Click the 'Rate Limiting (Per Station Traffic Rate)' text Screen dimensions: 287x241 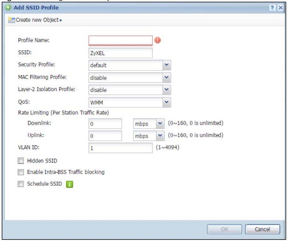tap(63, 113)
